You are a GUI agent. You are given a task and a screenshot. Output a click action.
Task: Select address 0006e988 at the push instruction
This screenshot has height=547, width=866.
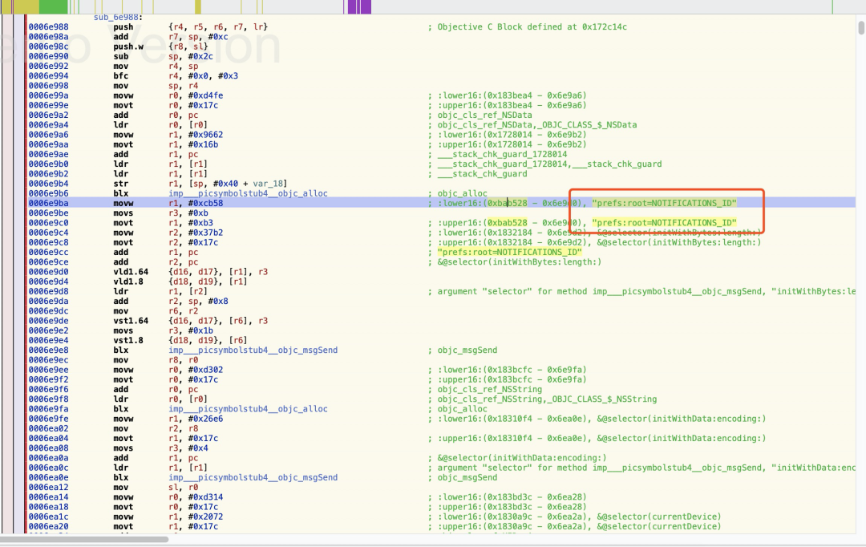point(49,27)
